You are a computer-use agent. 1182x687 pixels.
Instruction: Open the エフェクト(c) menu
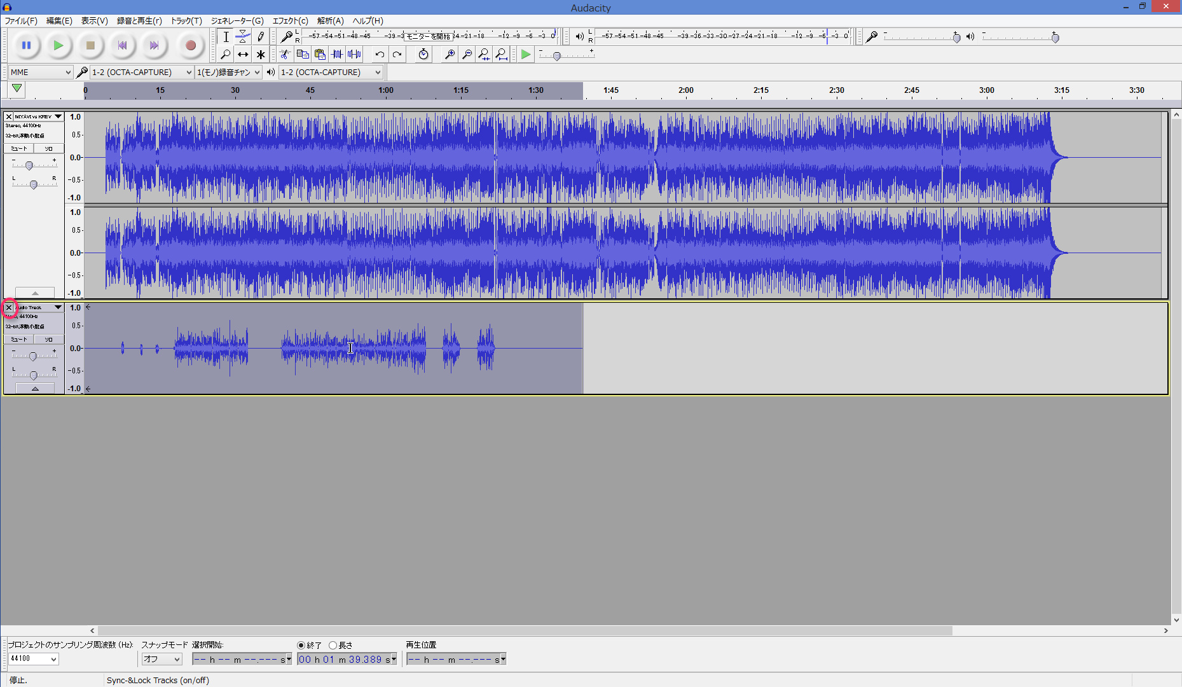coord(290,21)
